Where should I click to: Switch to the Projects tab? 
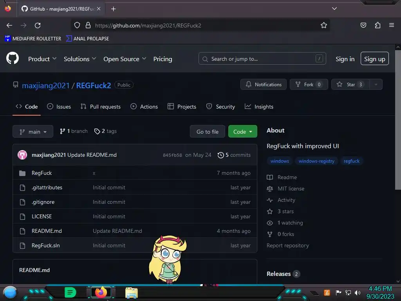tap(182, 107)
